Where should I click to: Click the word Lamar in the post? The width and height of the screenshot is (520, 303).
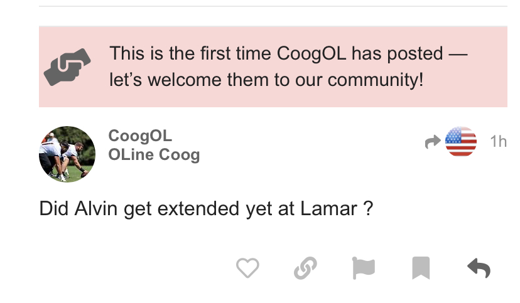coord(328,209)
